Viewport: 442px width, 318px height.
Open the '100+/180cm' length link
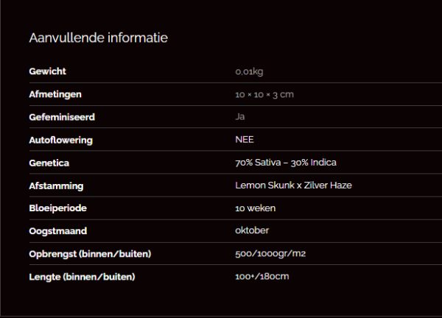click(262, 277)
